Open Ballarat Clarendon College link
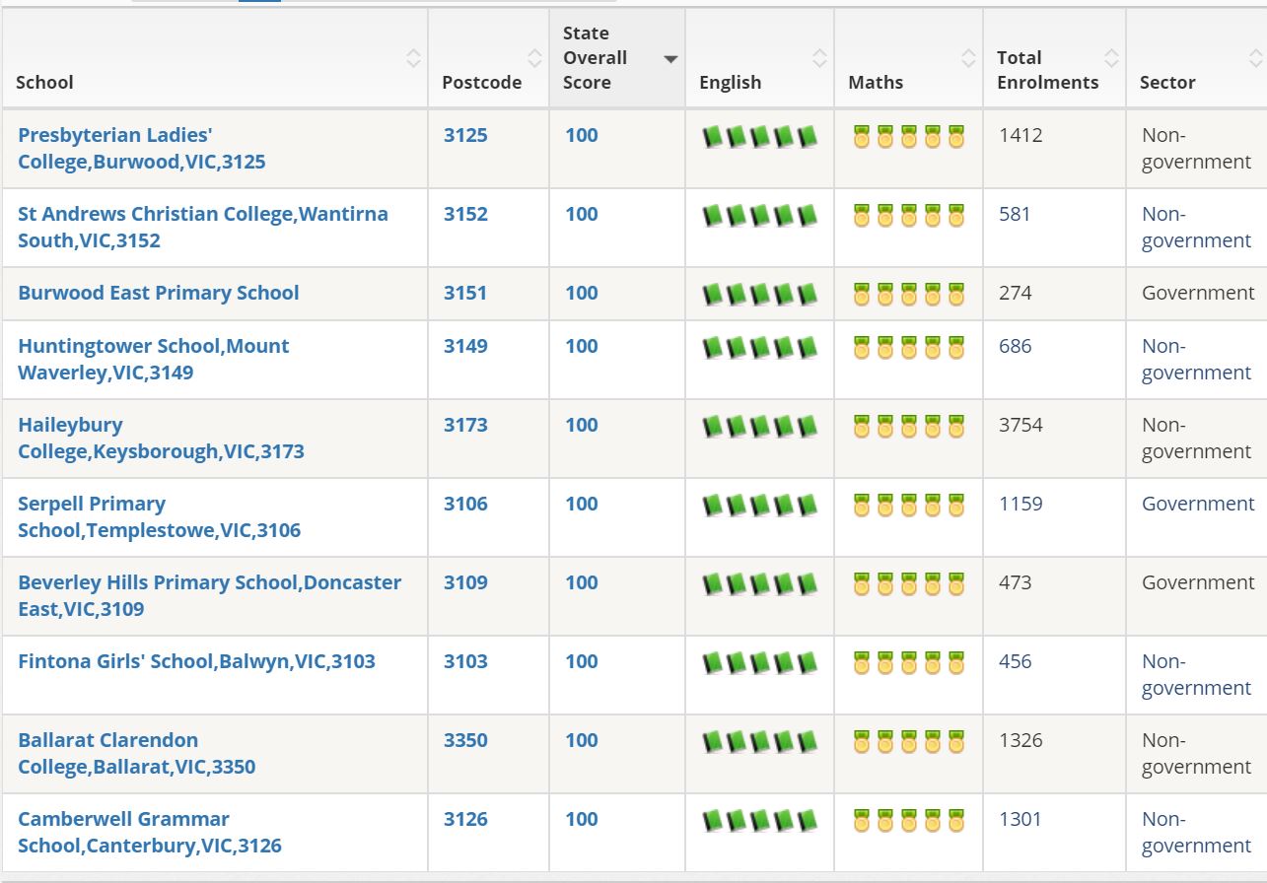This screenshot has width=1267, height=883. [x=137, y=753]
